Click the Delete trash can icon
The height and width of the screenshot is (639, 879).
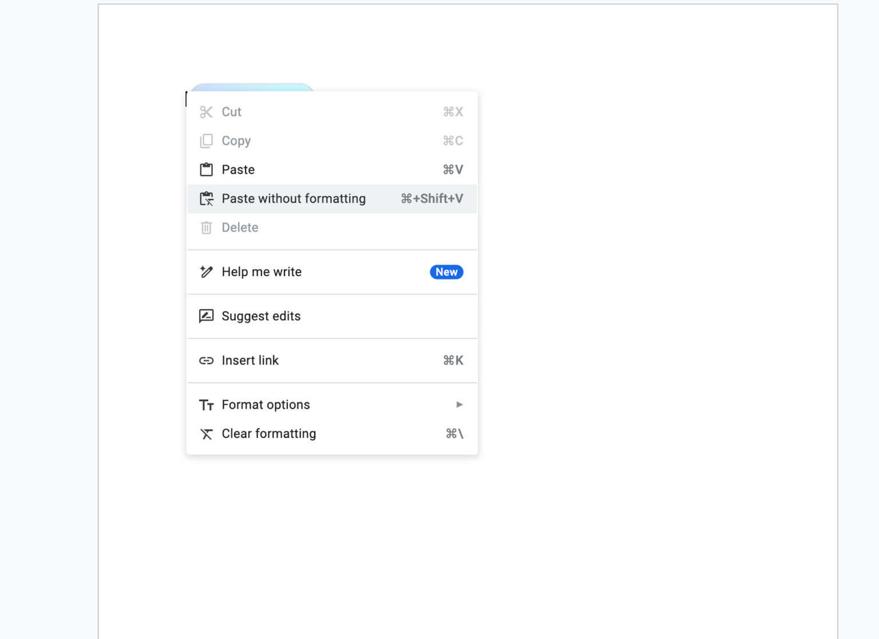pos(206,227)
